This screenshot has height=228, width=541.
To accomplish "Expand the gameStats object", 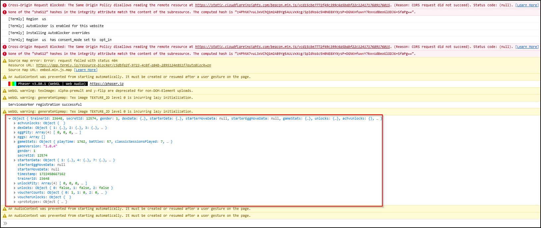I will [x=15, y=142].
